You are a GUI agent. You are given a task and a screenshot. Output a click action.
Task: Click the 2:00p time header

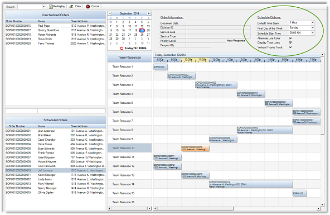[244, 60]
